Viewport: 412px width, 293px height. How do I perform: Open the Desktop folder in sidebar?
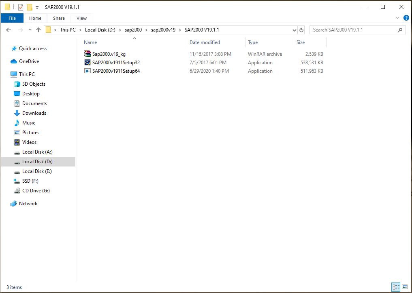coord(31,94)
